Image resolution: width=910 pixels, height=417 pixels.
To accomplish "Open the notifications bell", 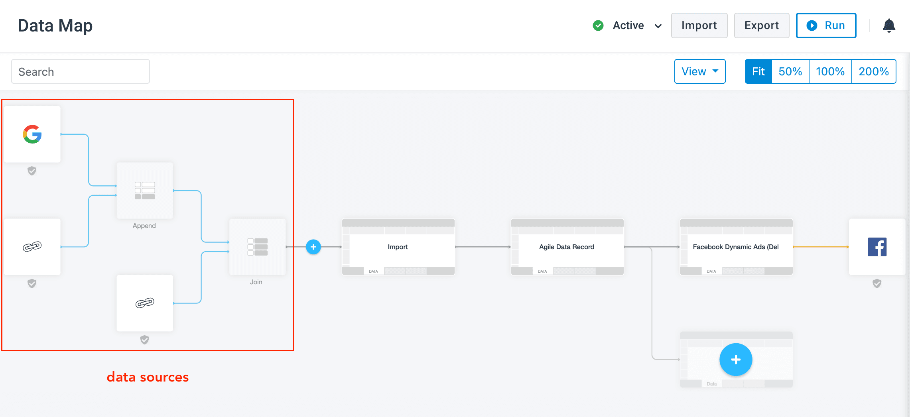I will point(889,26).
